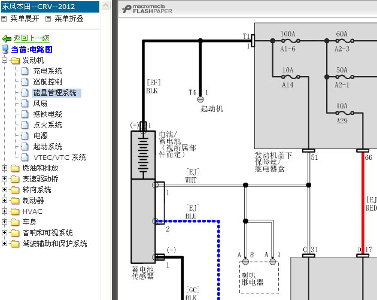Expand the 燃油和排放 tree node
Image resolution: width=377 pixels, height=300 pixels.
click(x=4, y=168)
